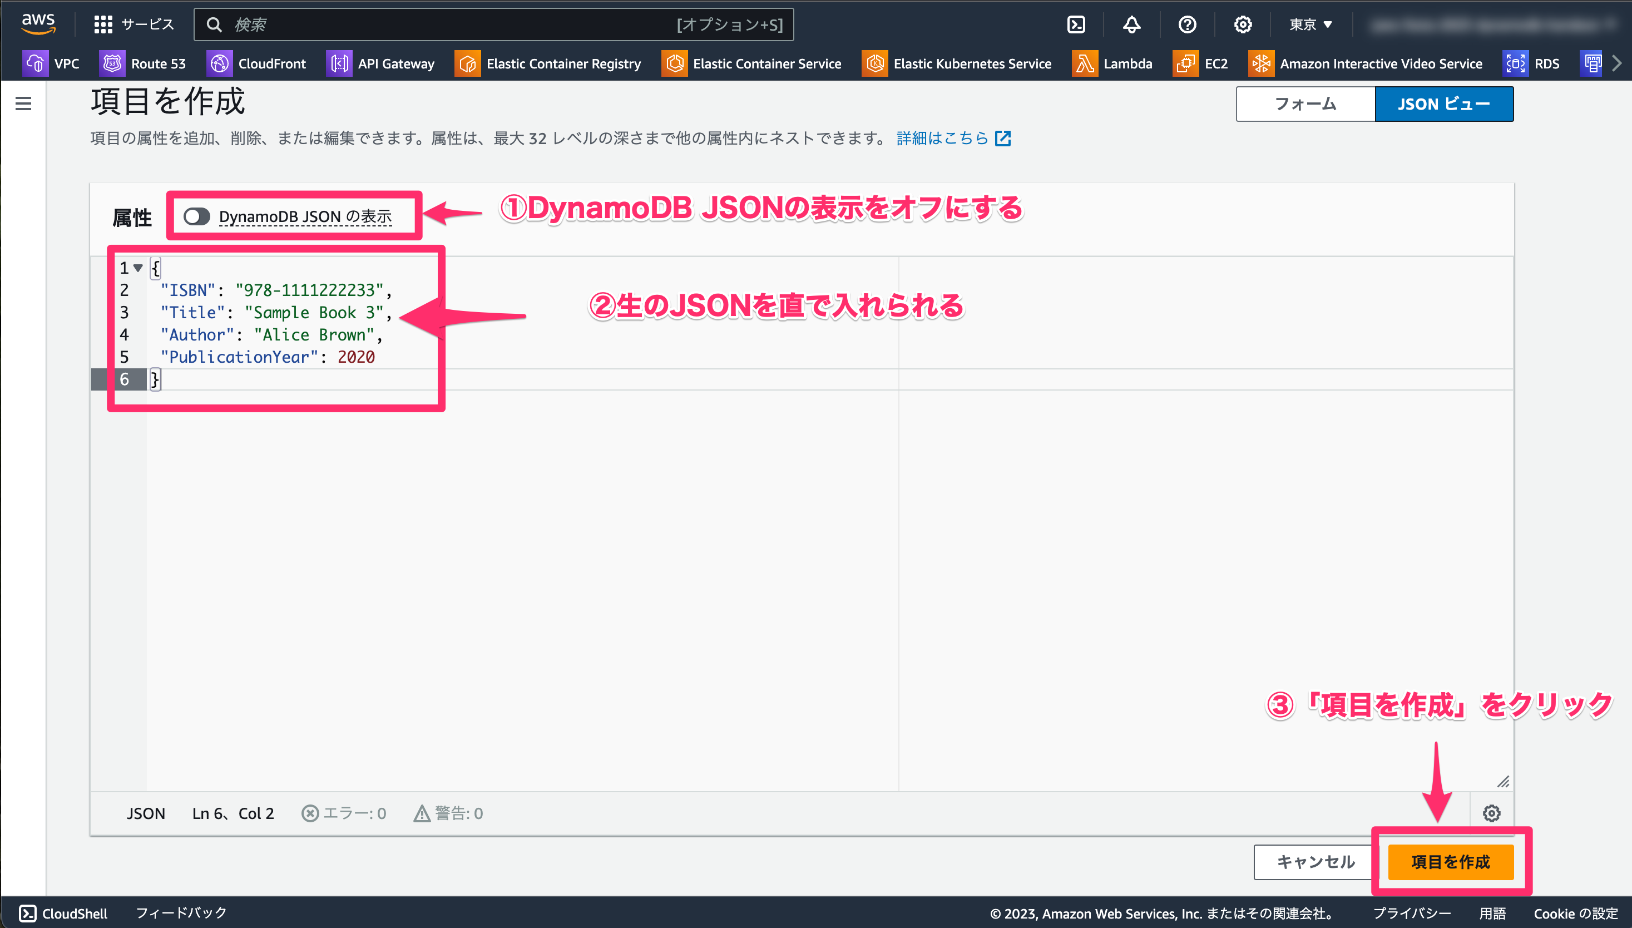The height and width of the screenshot is (928, 1632).
Task: Open the VPC favorite shortcut
Action: [x=51, y=64]
